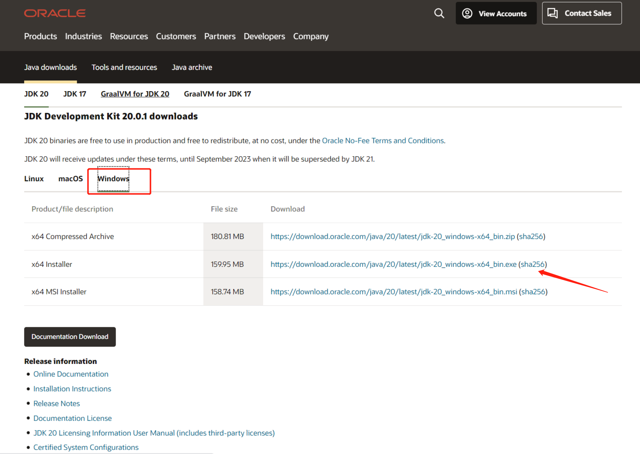Click the Documentation Download button

[x=70, y=337]
